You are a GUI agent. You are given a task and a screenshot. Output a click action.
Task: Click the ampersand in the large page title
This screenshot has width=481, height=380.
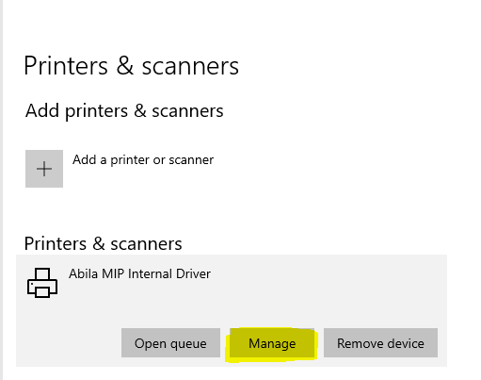(125, 66)
